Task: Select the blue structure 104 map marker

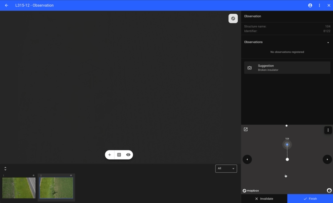Action: coord(287,145)
